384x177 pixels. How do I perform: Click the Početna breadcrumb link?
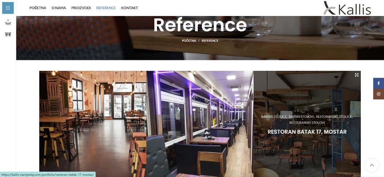[189, 41]
